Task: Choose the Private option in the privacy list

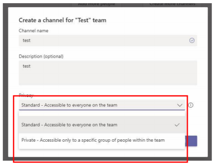Action: coord(102,140)
